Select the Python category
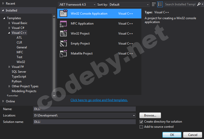The height and width of the screenshot is (139, 204). point(17,81)
